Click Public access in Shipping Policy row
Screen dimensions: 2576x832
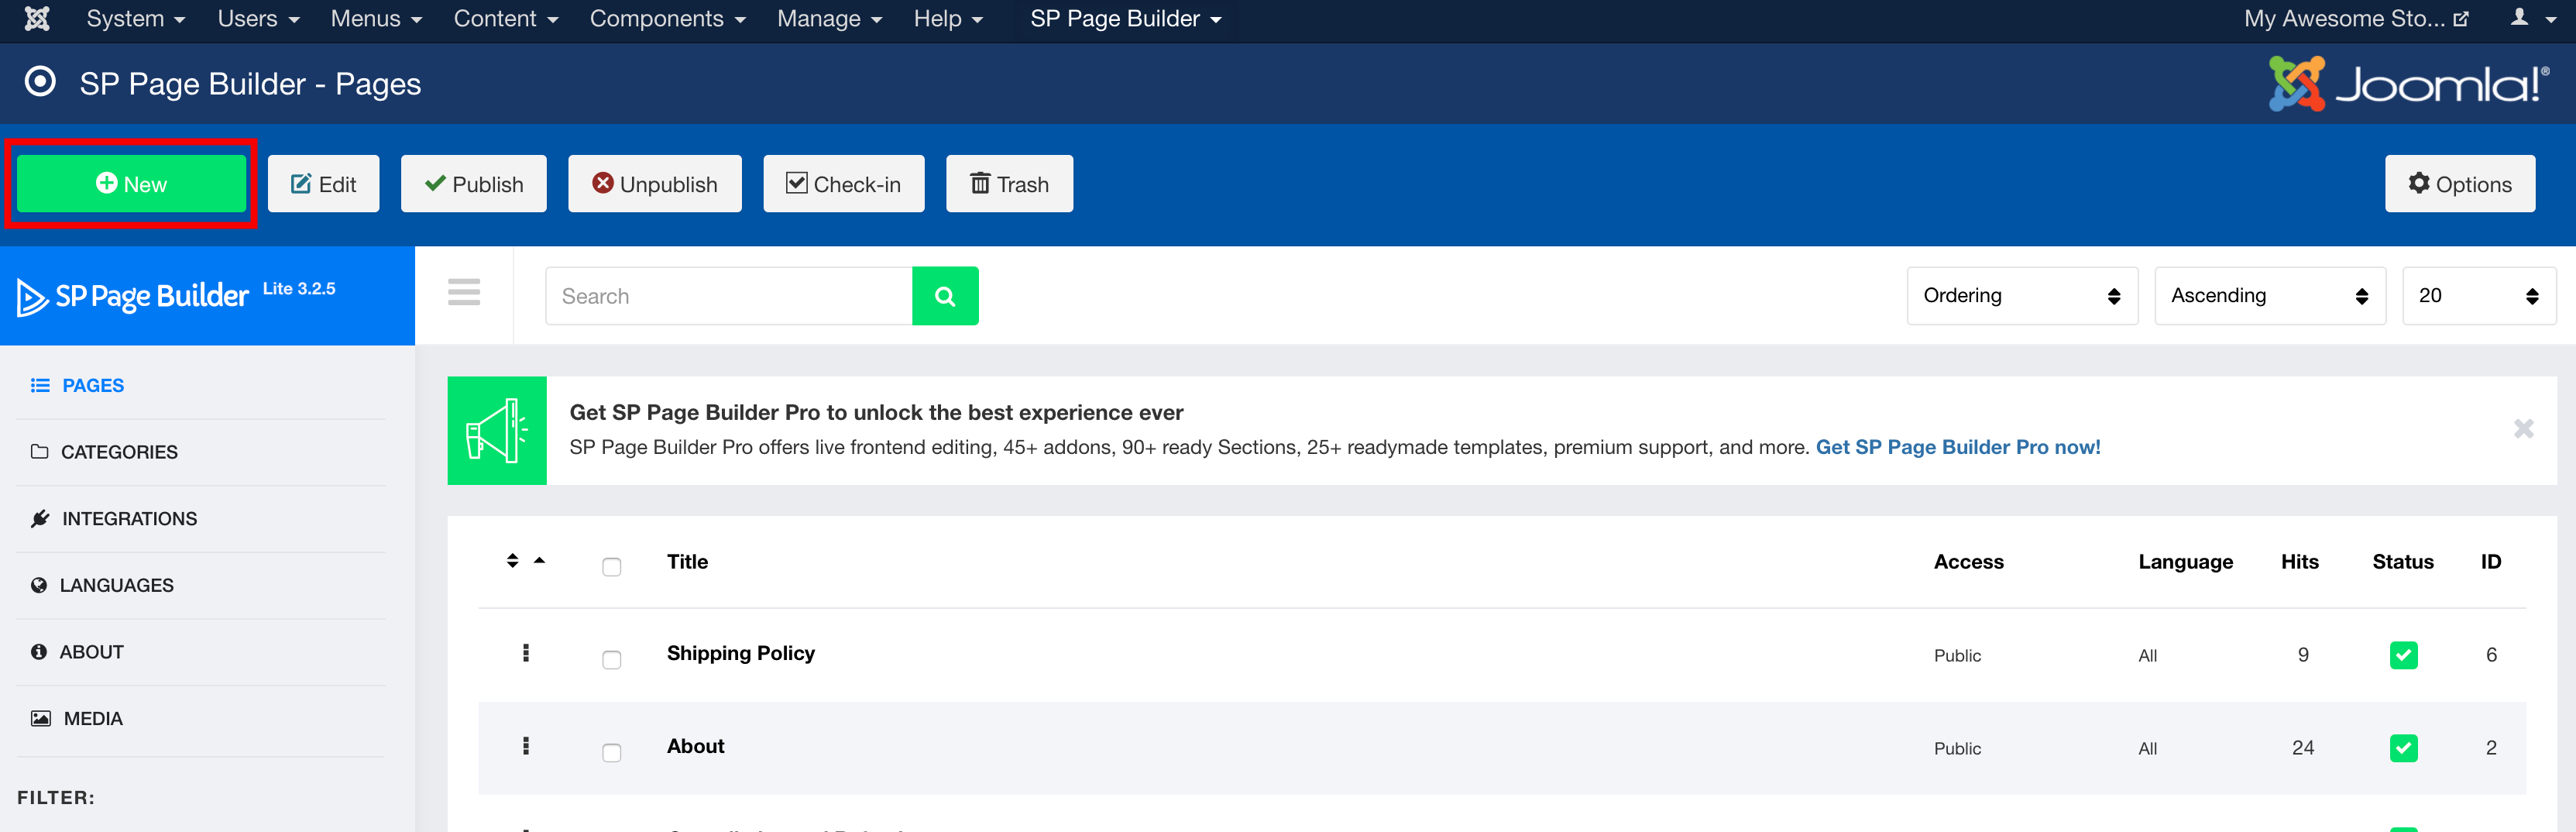pos(1957,655)
